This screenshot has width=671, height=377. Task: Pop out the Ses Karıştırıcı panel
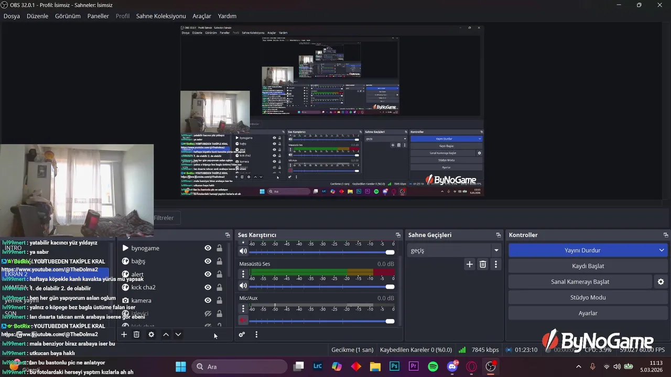click(x=398, y=235)
